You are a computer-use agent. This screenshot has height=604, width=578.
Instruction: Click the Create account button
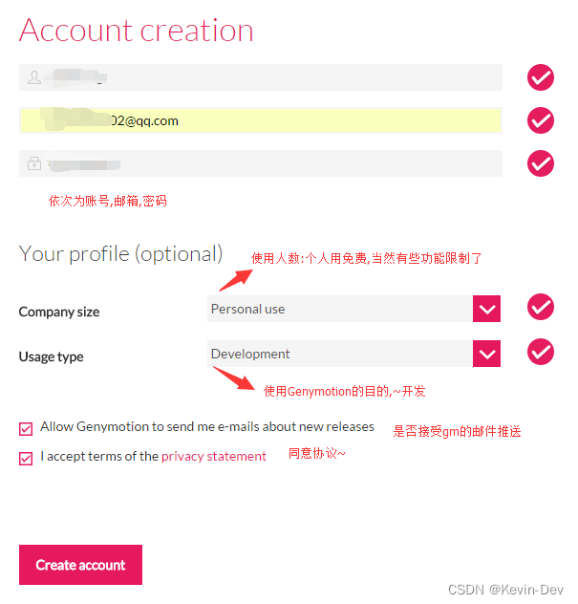pyautogui.click(x=80, y=565)
